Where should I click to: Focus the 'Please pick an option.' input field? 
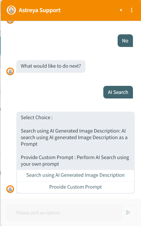(x=65, y=213)
